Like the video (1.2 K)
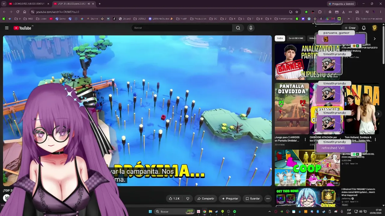This screenshot has height=216, width=385. (x=174, y=199)
